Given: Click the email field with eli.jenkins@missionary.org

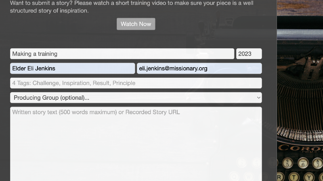Looking at the screenshot, I should [199, 68].
